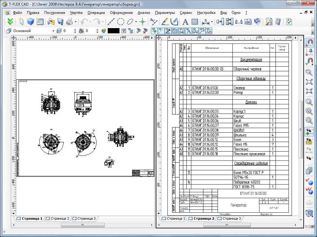
Task: Click the 3D wireframe cube icon in the side toolbar
Action: (309, 213)
